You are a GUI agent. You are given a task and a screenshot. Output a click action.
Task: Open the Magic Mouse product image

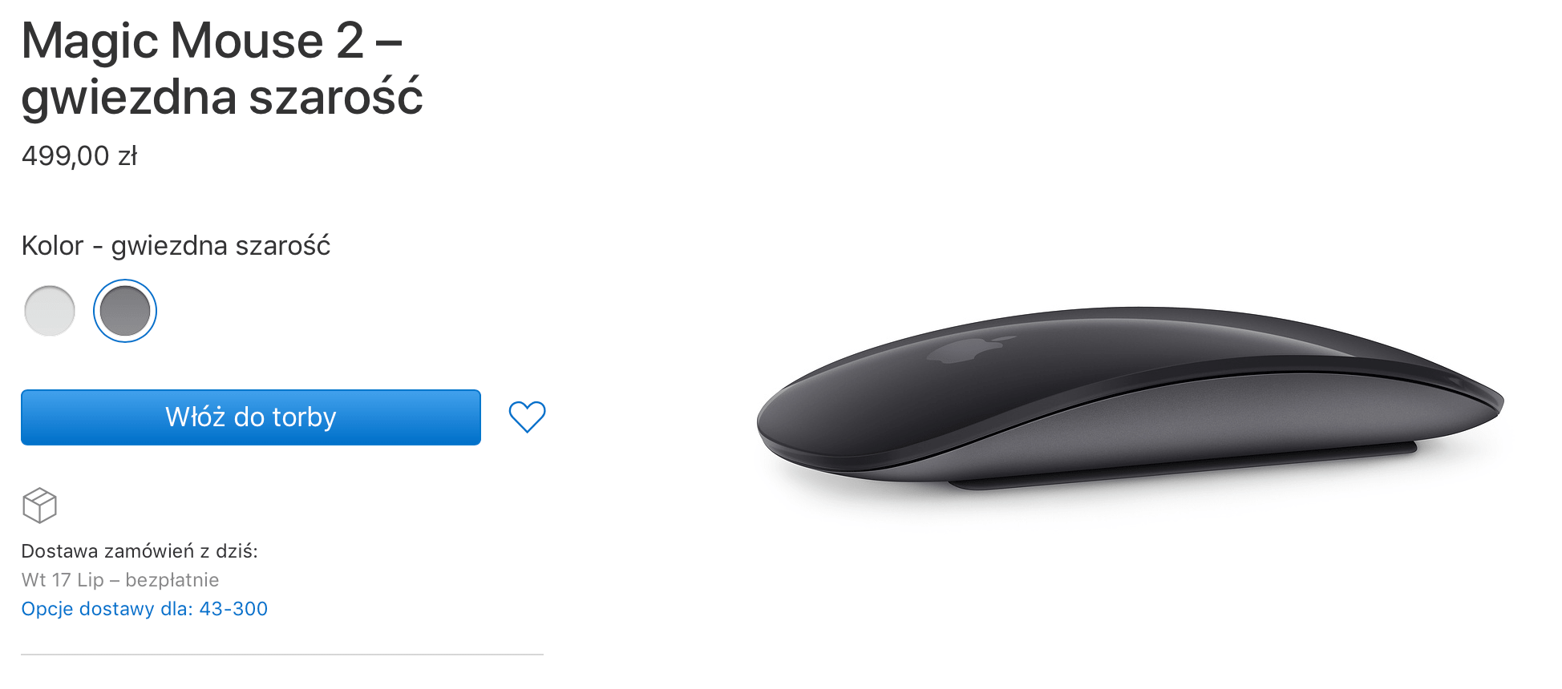[x=1131, y=398]
